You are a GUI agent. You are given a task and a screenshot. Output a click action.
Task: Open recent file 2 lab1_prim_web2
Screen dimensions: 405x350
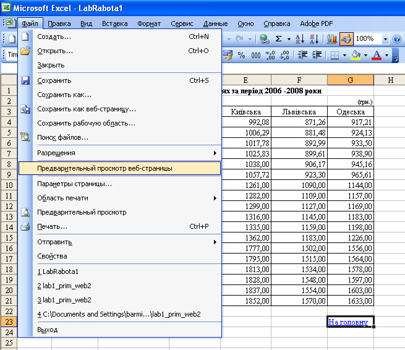120,286
